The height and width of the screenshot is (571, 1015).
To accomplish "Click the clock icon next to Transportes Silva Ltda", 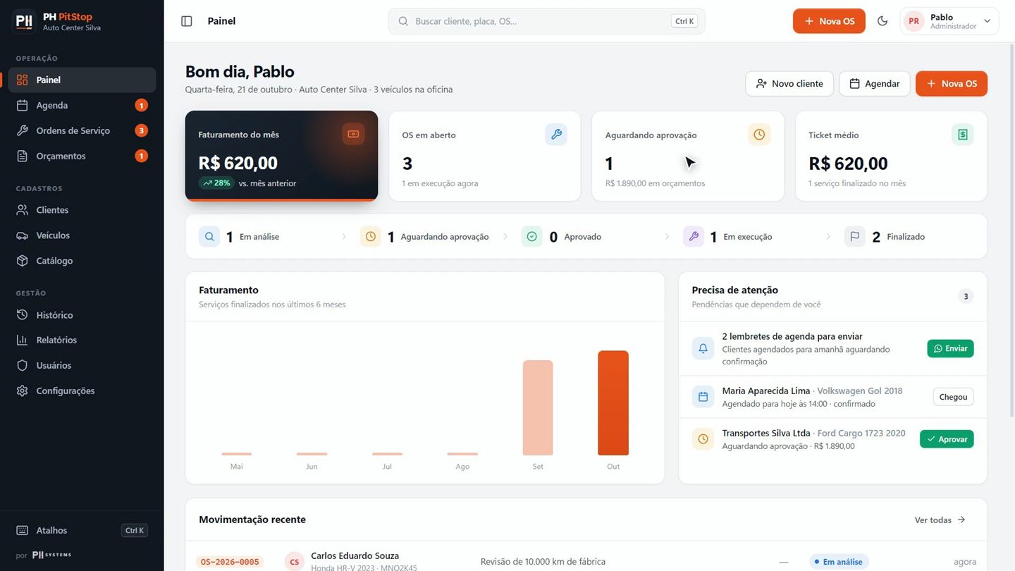I will [x=703, y=439].
